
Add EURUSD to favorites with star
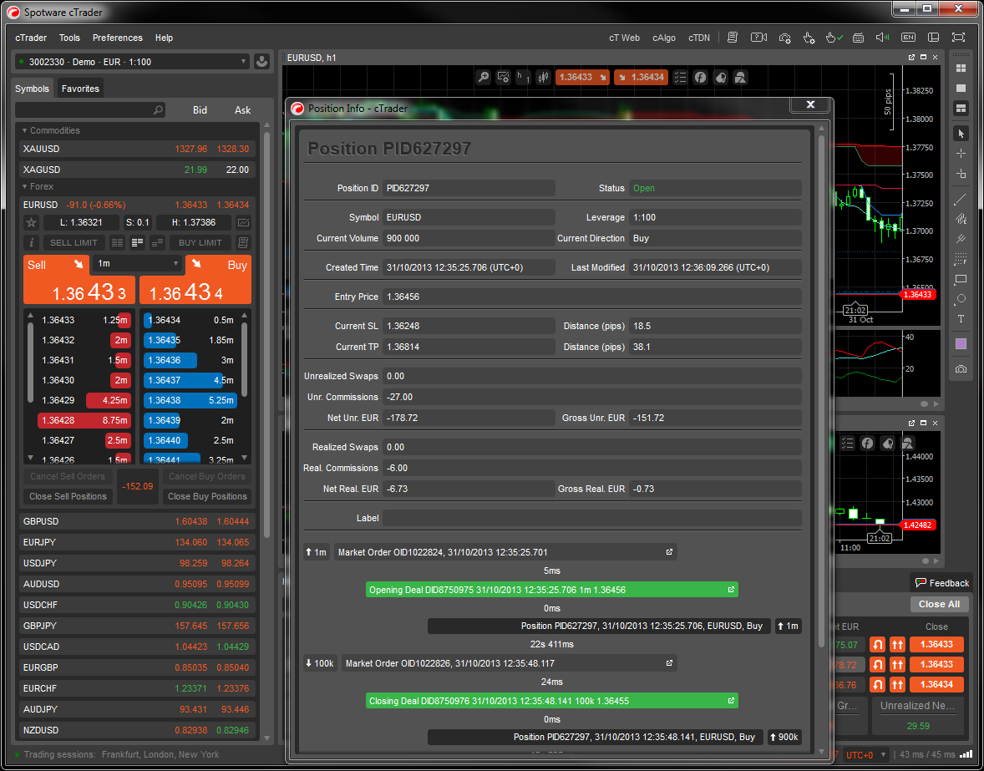(32, 223)
